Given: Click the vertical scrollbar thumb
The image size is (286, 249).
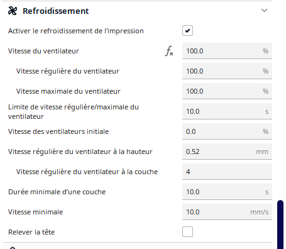Looking at the screenshot, I should 280,224.
